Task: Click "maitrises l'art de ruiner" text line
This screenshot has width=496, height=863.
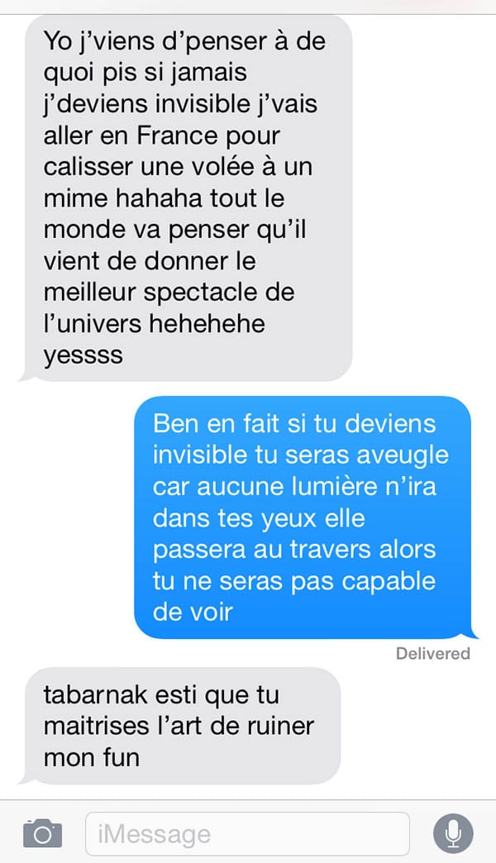Action: click(179, 726)
